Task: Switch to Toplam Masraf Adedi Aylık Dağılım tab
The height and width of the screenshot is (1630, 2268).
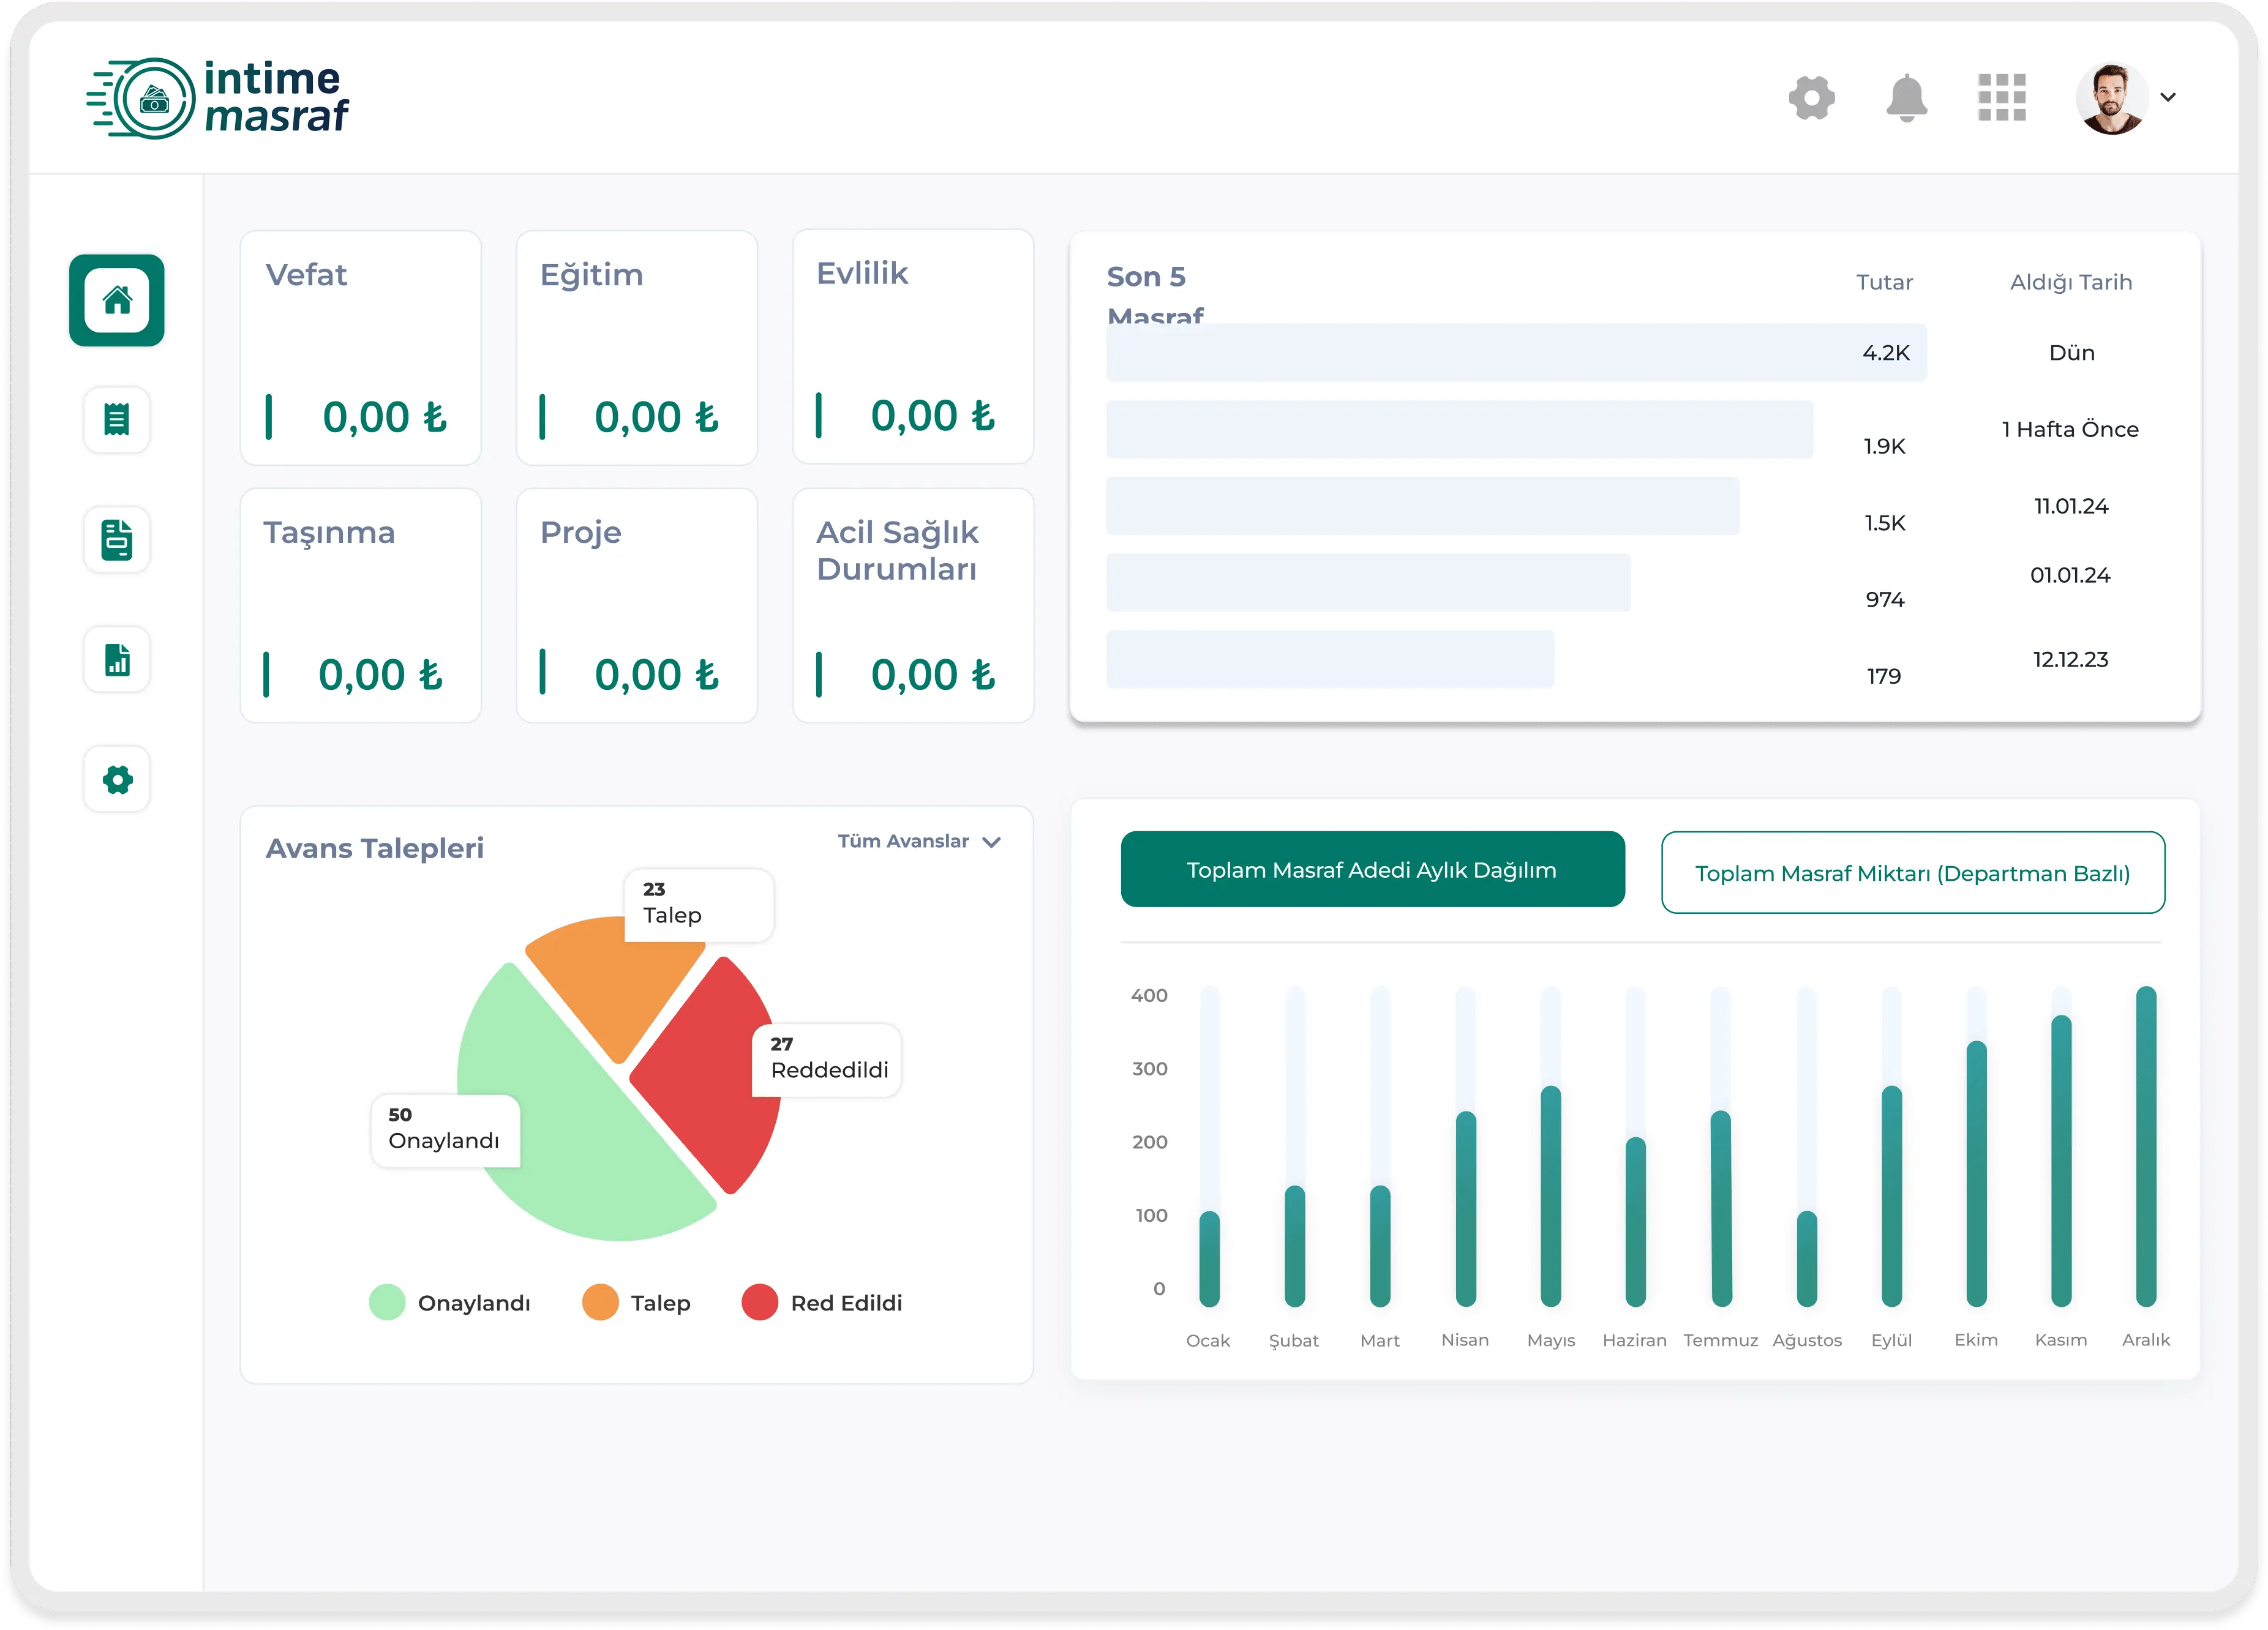Action: coord(1372,869)
